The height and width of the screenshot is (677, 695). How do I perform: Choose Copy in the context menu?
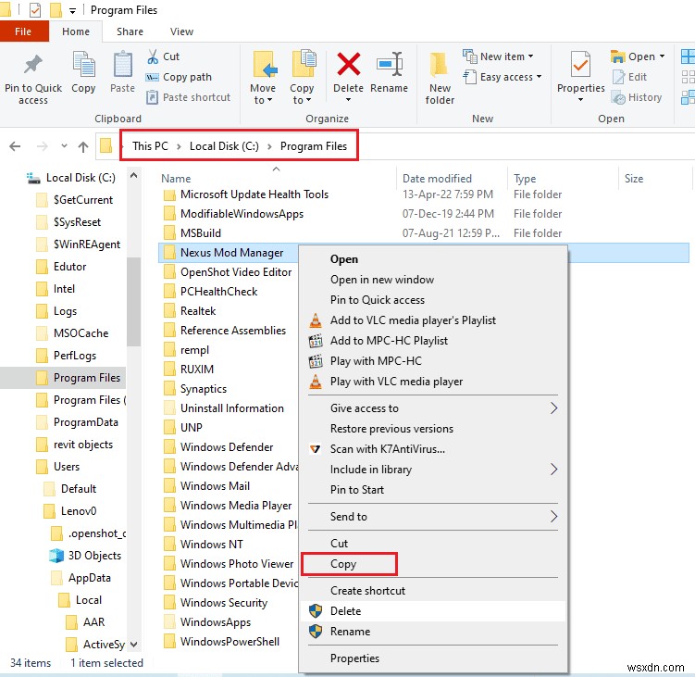(x=432, y=564)
